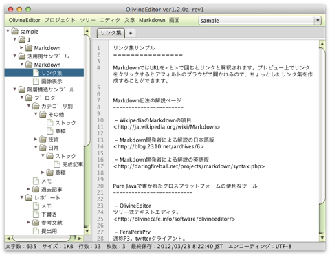Expand the Markdown folder under 1
Image resolution: width=330 pixels, height=255 pixels.
[21, 47]
